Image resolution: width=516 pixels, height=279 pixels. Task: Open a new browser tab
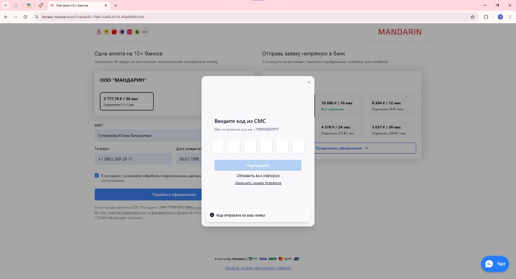[115, 5]
